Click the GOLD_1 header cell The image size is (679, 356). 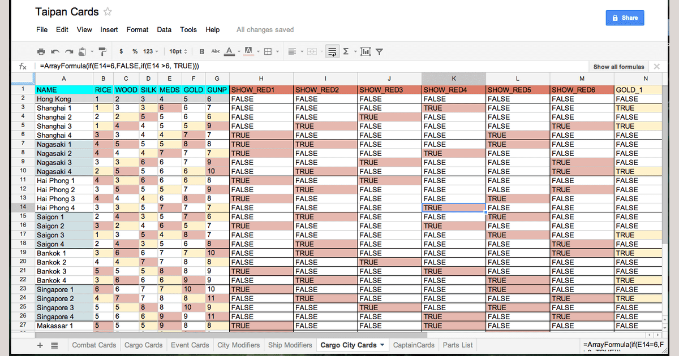(638, 89)
